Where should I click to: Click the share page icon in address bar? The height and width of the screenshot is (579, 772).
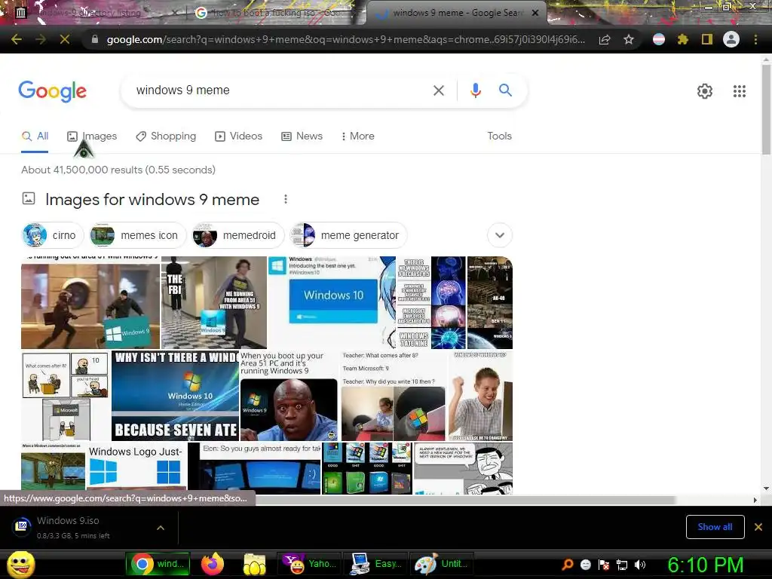point(605,40)
